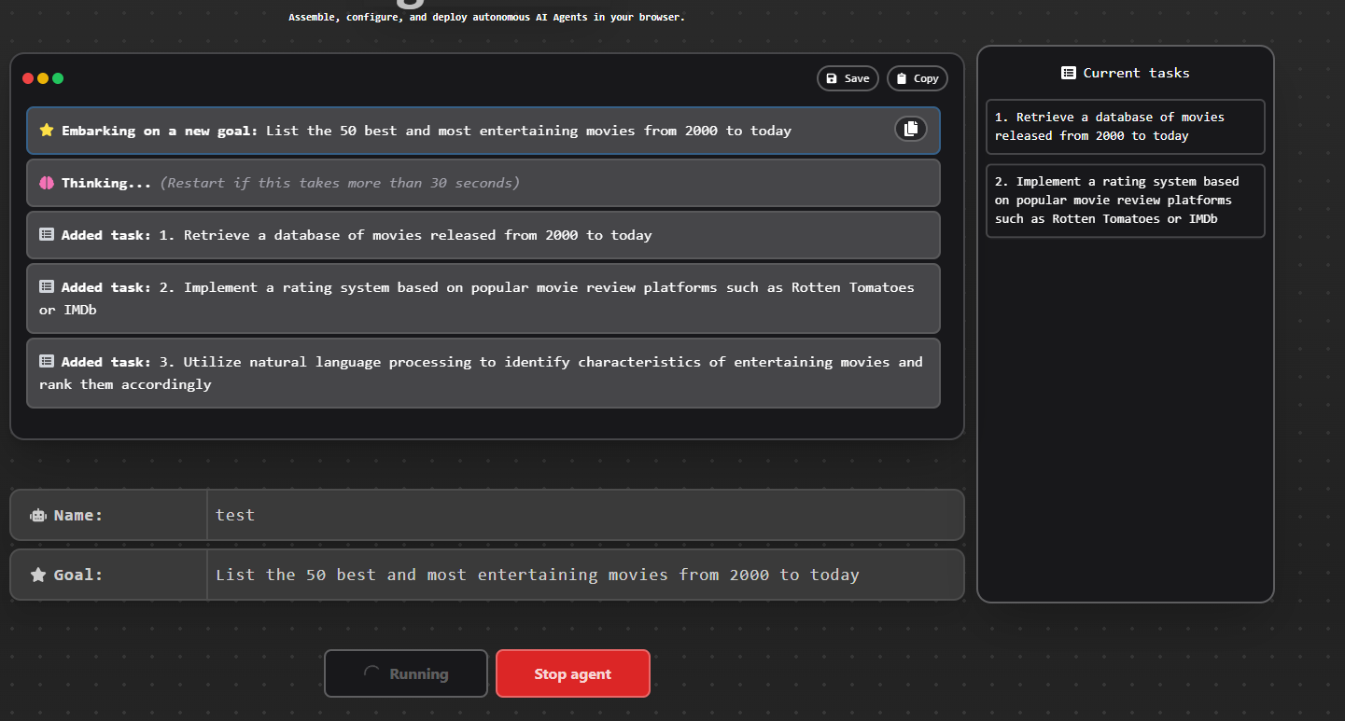The width and height of the screenshot is (1345, 721).
Task: Click the star icon next to Goal
Action: click(38, 575)
